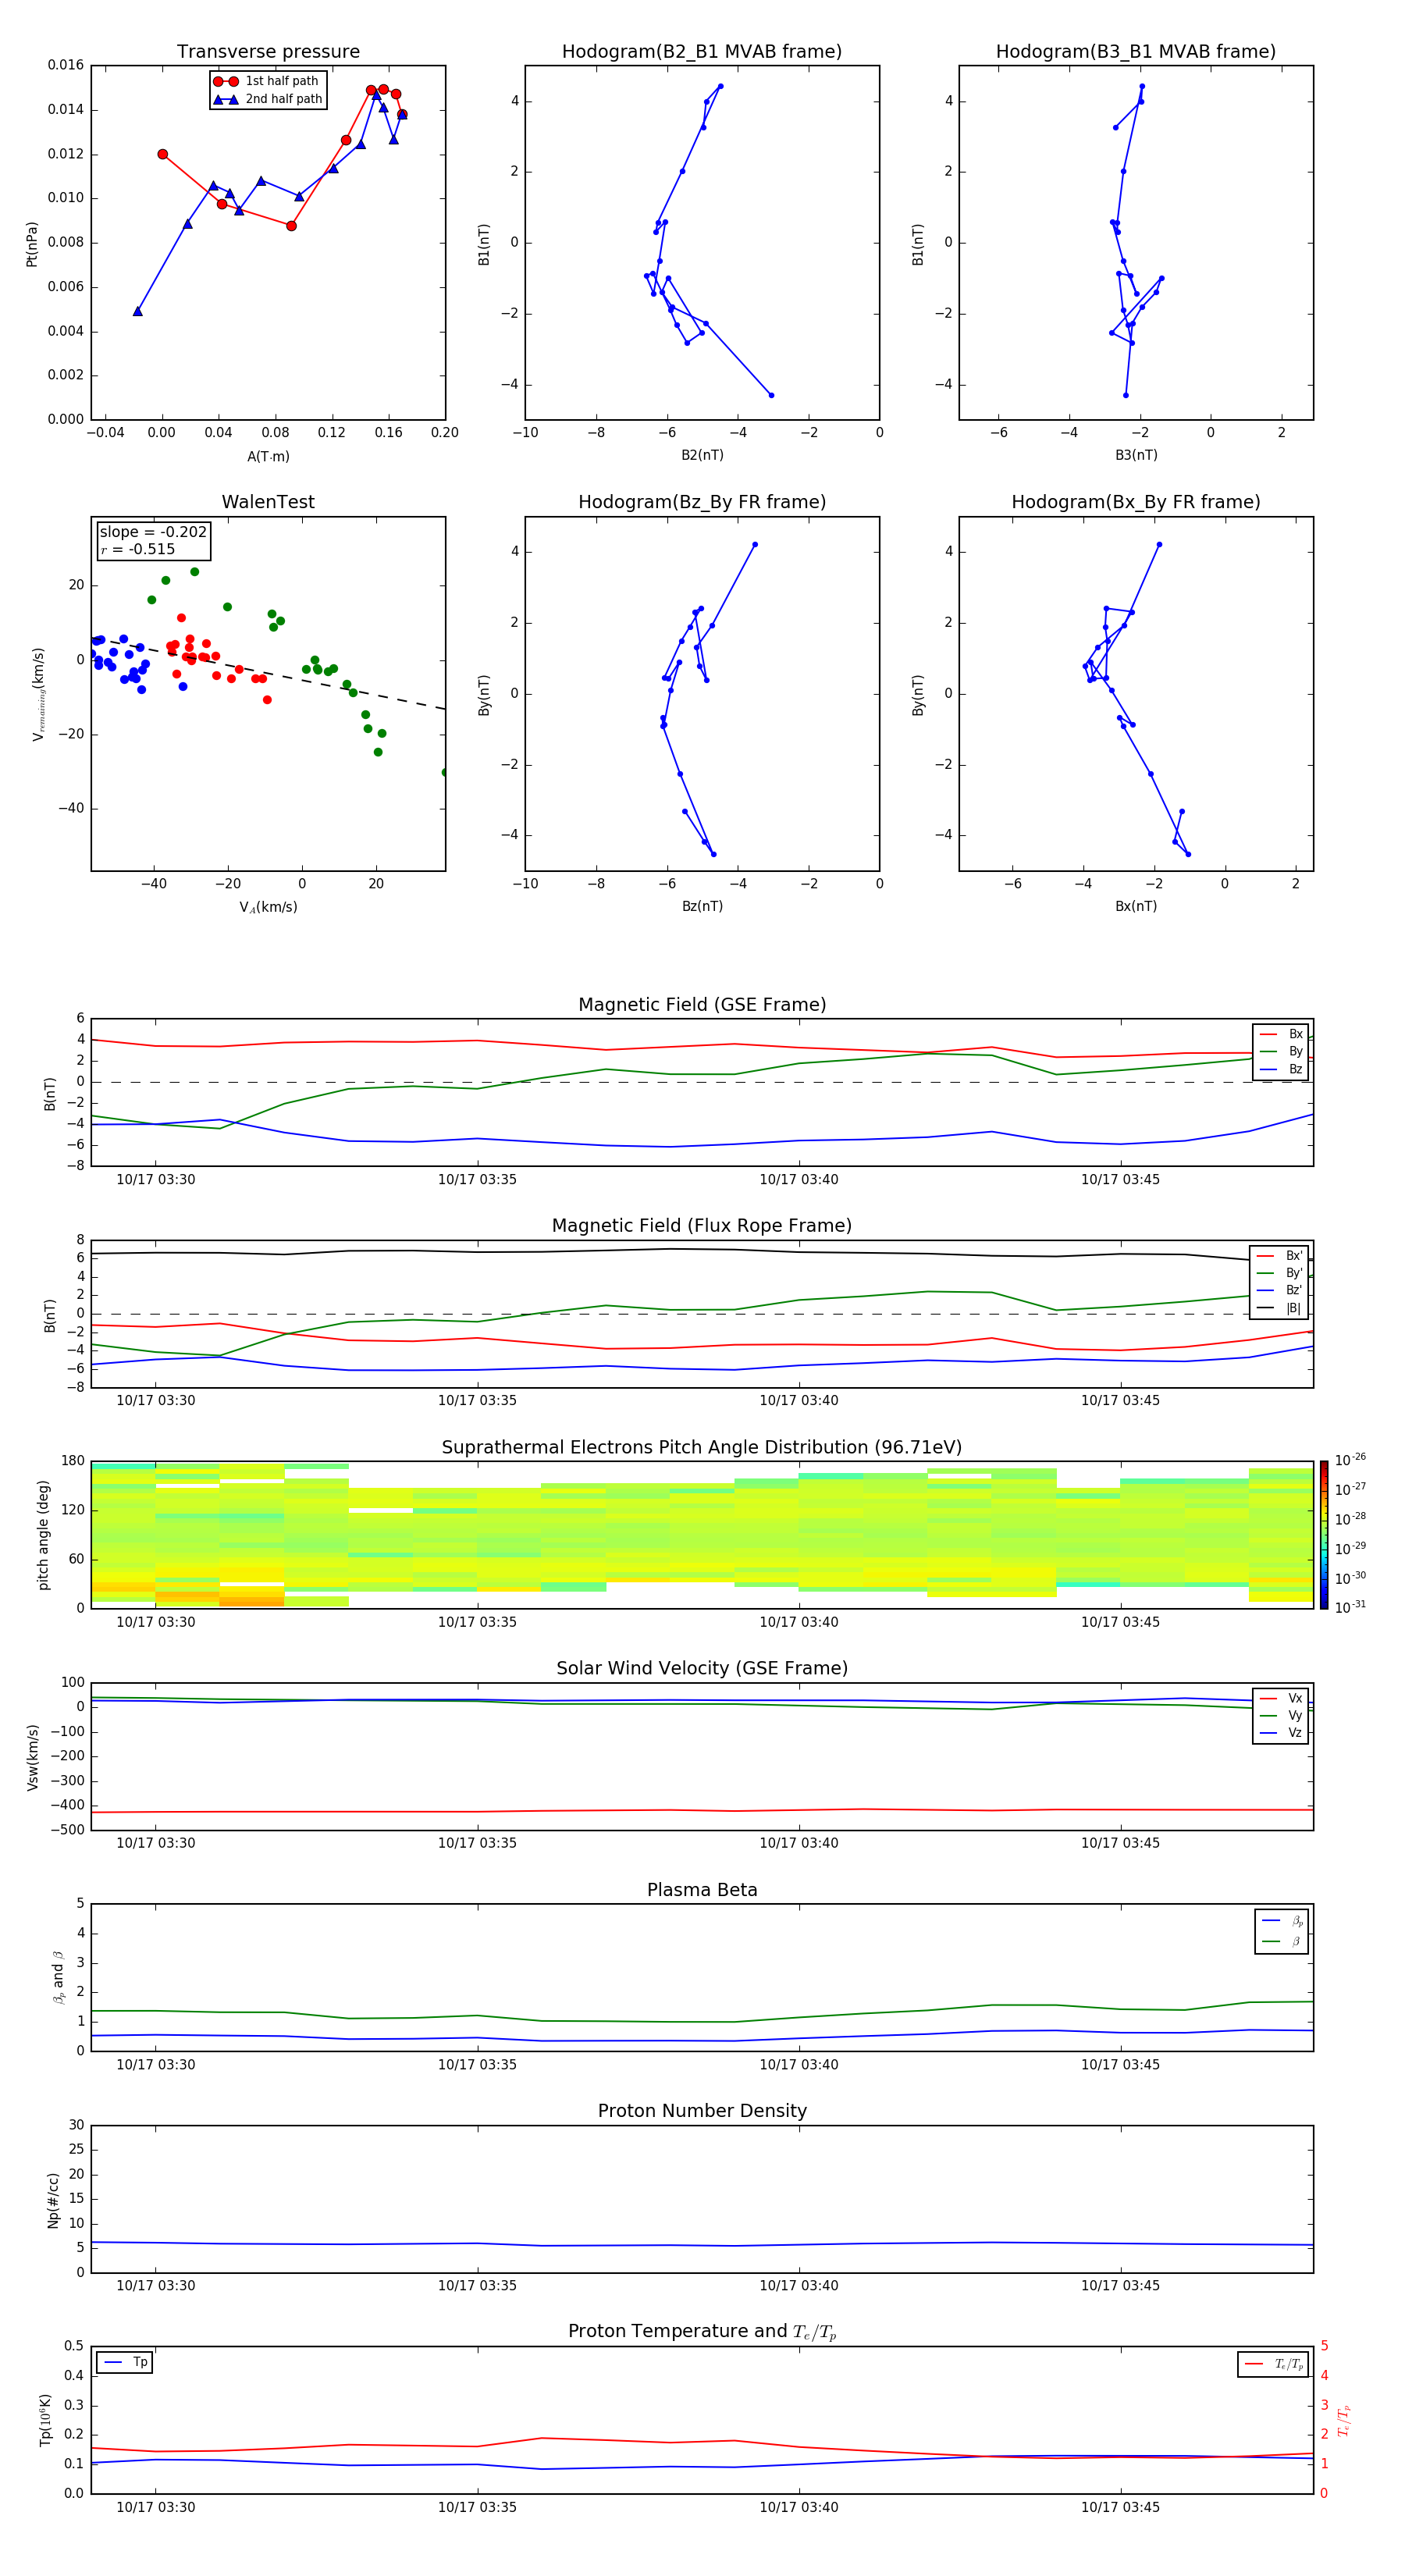1405x2576 pixels.
Task: Click the Tp legend entry
Action: click(125, 2362)
